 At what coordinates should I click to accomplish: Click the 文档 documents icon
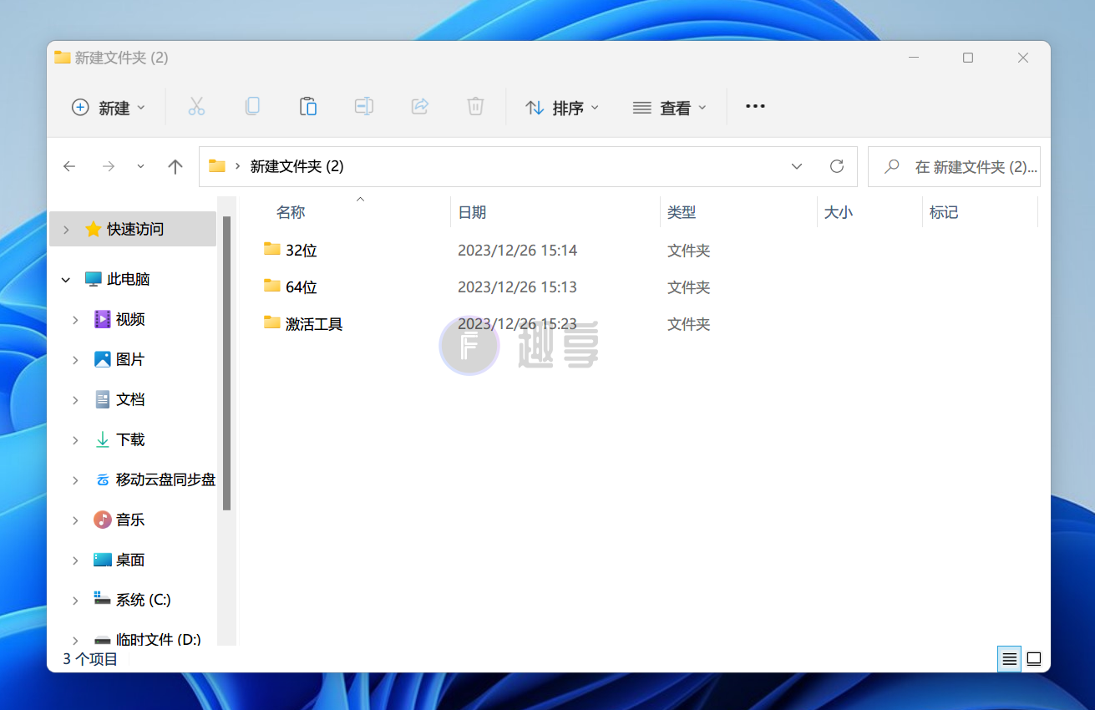click(x=102, y=399)
